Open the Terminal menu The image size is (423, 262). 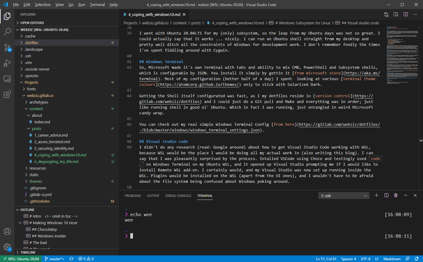tap(97, 5)
